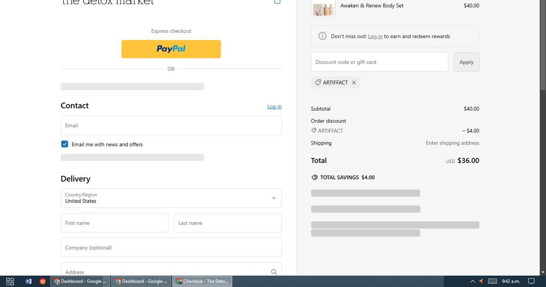This screenshot has width=546, height=287.
Task: Open the Windows Task View icon
Action: [x=10, y=281]
